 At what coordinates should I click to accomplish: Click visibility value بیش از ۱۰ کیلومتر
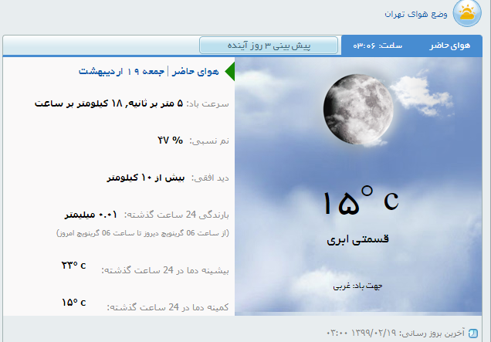pyautogui.click(x=146, y=178)
